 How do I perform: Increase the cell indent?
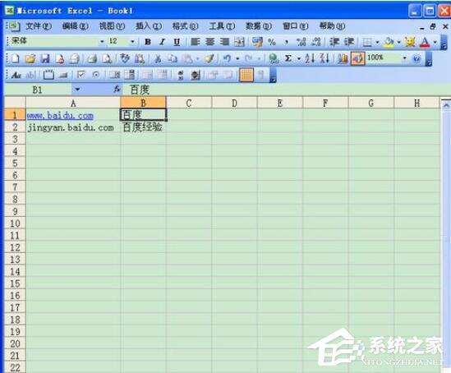point(349,42)
